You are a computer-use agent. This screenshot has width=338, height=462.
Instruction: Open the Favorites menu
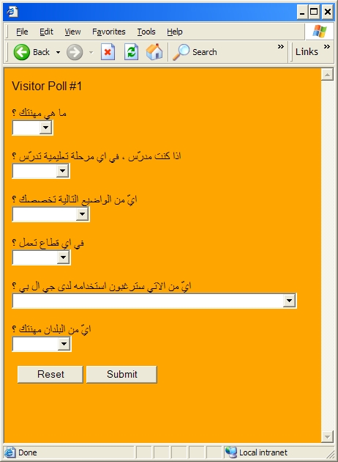(109, 32)
